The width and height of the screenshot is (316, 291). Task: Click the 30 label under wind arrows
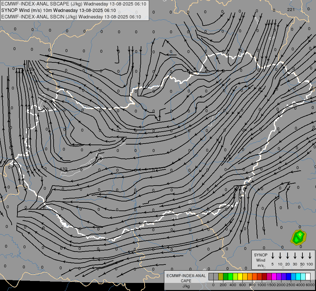click(295, 264)
